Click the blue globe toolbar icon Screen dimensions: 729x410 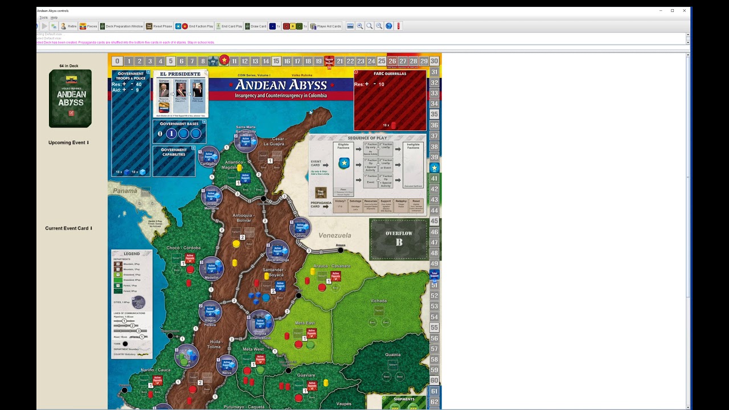[x=389, y=26]
